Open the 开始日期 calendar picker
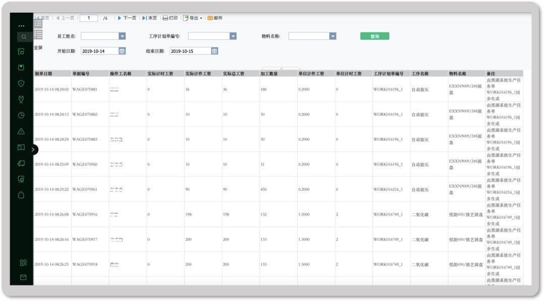Viewport: 544px width, 301px height. click(122, 51)
